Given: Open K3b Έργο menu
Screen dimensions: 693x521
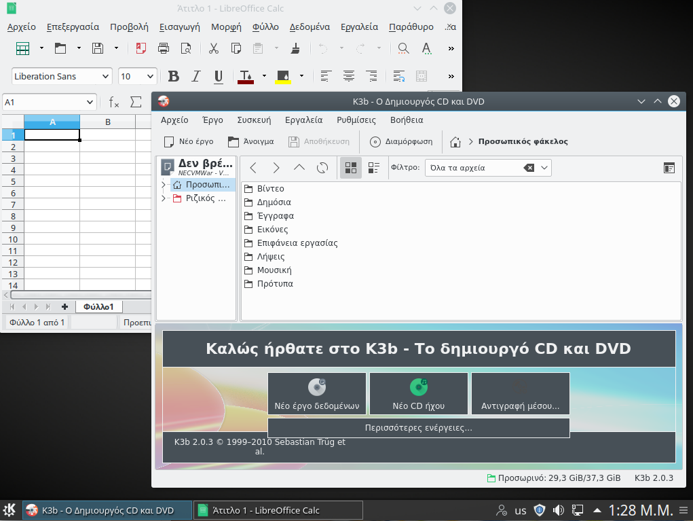Looking at the screenshot, I should tap(212, 120).
